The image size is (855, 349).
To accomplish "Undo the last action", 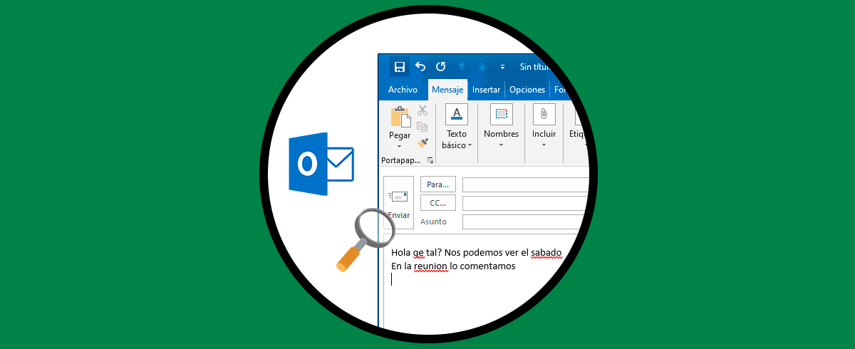I will point(420,67).
